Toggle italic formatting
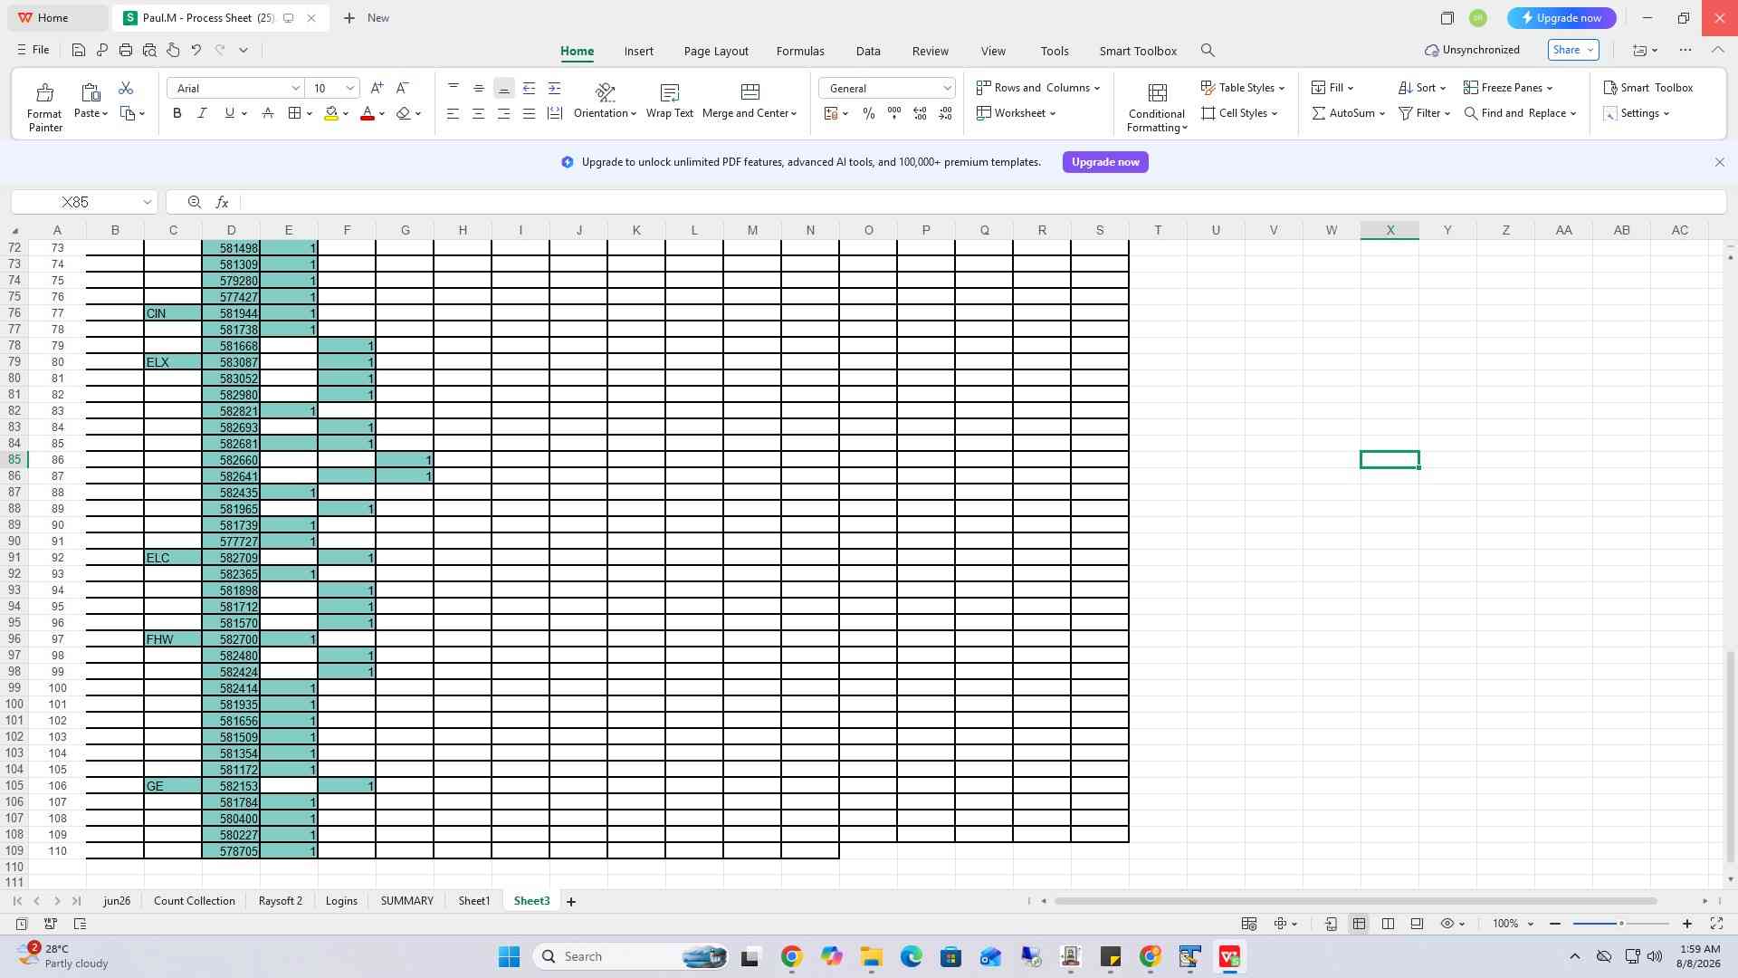 pyautogui.click(x=203, y=113)
